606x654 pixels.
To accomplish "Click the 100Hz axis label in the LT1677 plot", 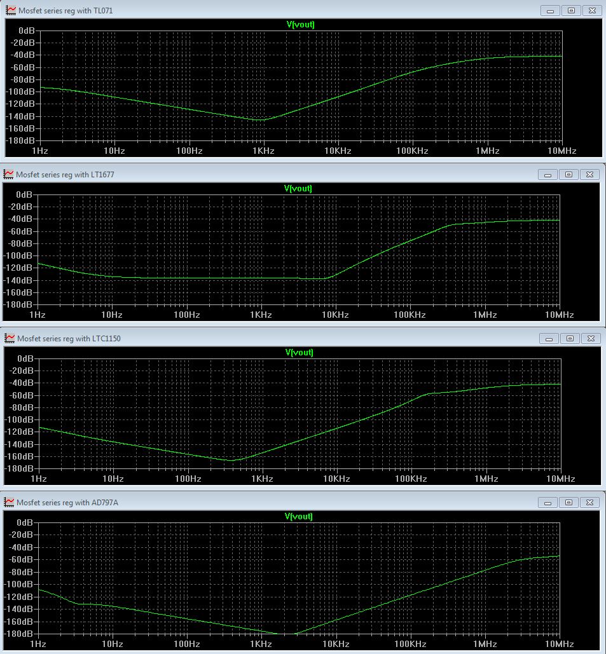I will click(186, 315).
